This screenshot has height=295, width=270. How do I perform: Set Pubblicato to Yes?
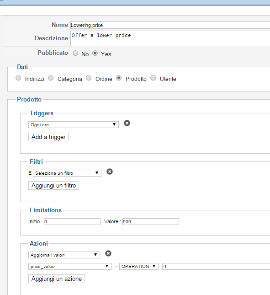(x=95, y=53)
